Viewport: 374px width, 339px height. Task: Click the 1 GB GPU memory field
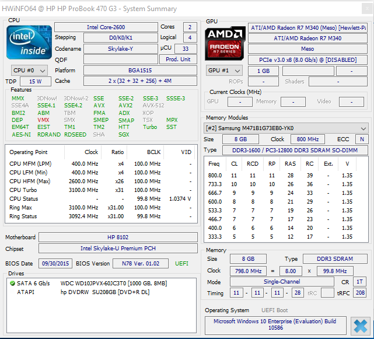coord(263,71)
